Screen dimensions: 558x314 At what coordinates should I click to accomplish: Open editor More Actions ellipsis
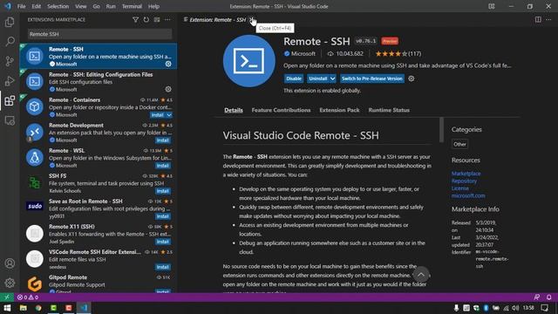(x=548, y=19)
